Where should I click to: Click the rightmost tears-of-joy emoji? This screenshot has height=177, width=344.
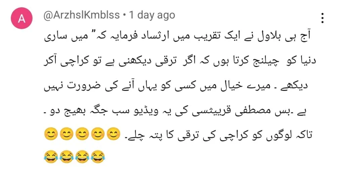pyautogui.click(x=98, y=156)
